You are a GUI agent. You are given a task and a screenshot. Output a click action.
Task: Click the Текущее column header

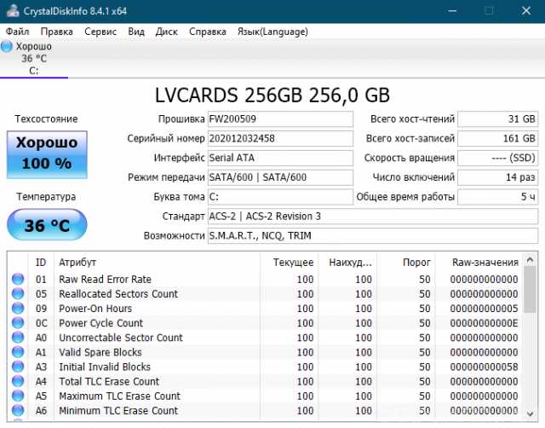click(x=289, y=263)
